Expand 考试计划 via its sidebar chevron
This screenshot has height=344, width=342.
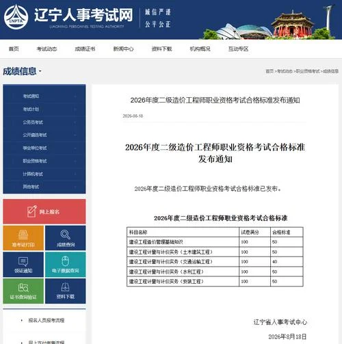(75, 109)
